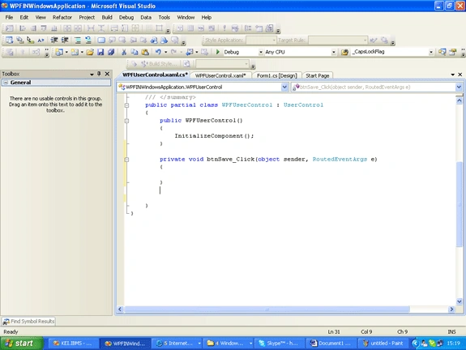Click the Find in Files icon
466x350 pixels.
coord(344,52)
